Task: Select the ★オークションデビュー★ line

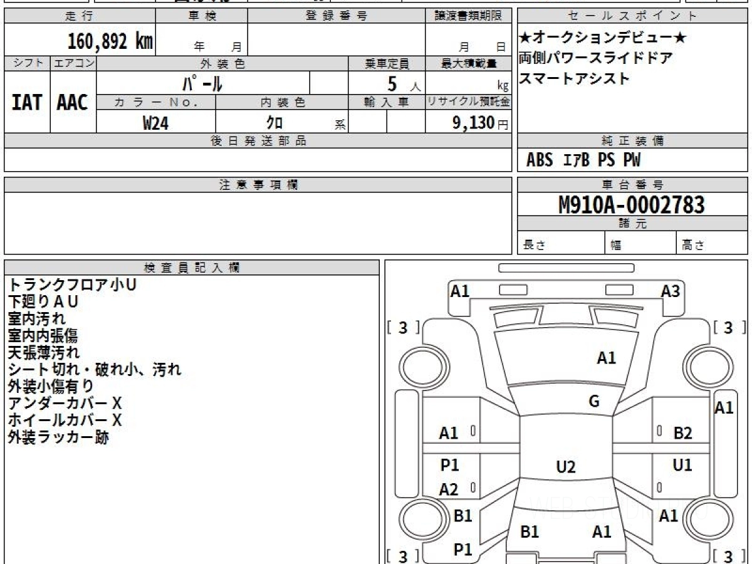Action: pos(603,38)
